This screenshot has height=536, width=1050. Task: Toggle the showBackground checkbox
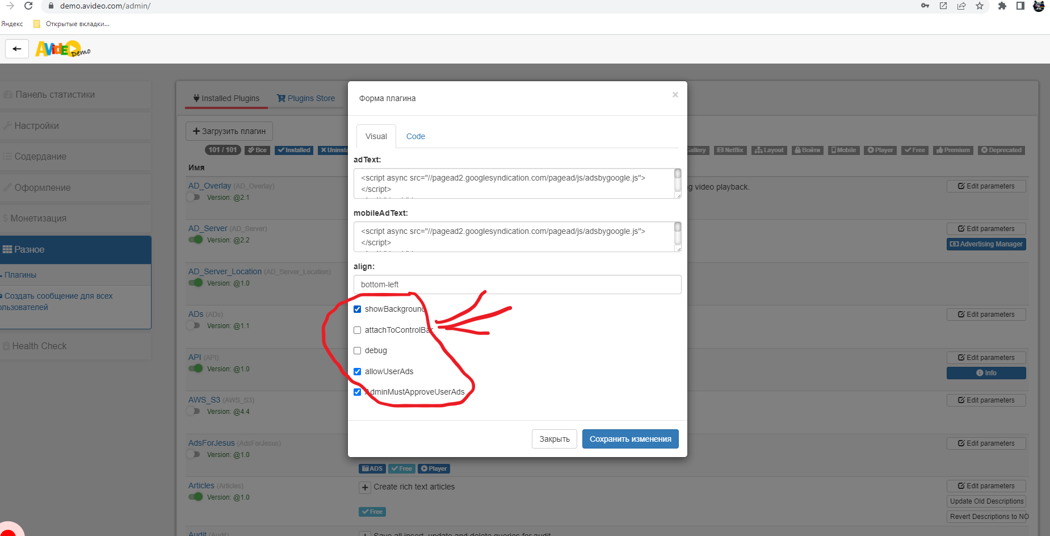coord(357,309)
